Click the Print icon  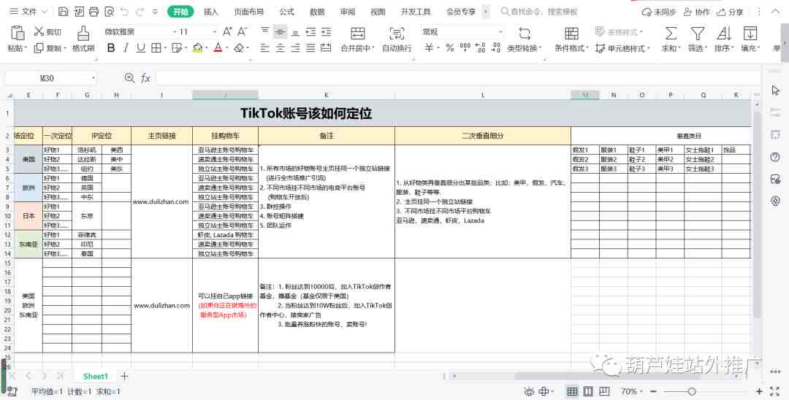point(94,11)
